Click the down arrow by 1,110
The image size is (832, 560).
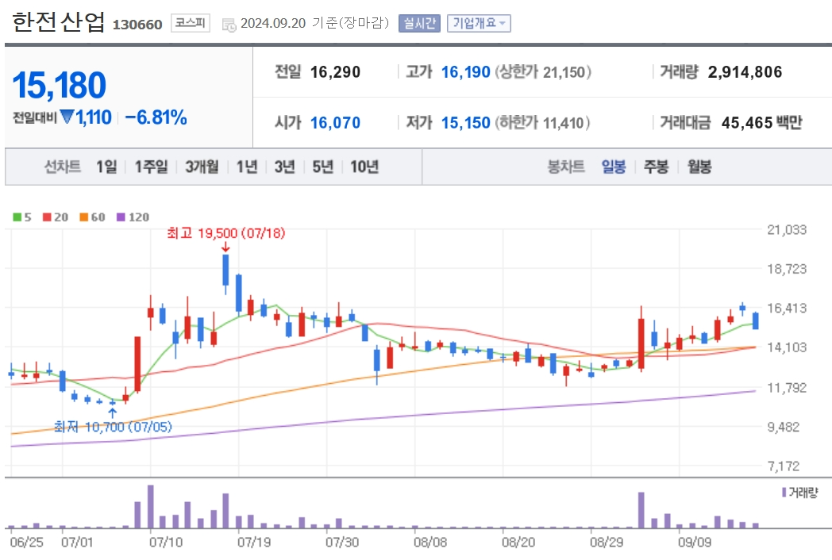click(x=67, y=116)
